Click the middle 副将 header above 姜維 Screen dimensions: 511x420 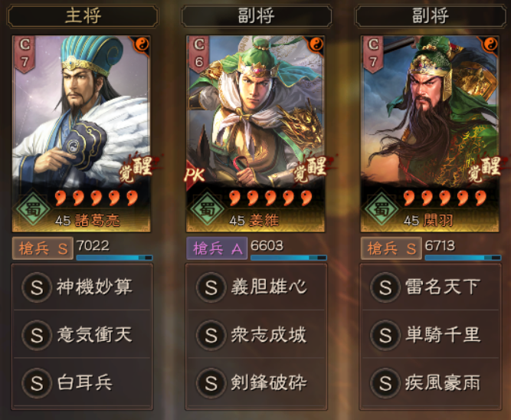pos(257,15)
